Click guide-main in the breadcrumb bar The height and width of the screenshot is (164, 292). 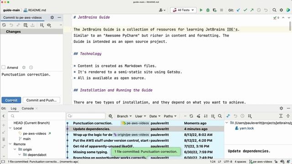pos(11,10)
